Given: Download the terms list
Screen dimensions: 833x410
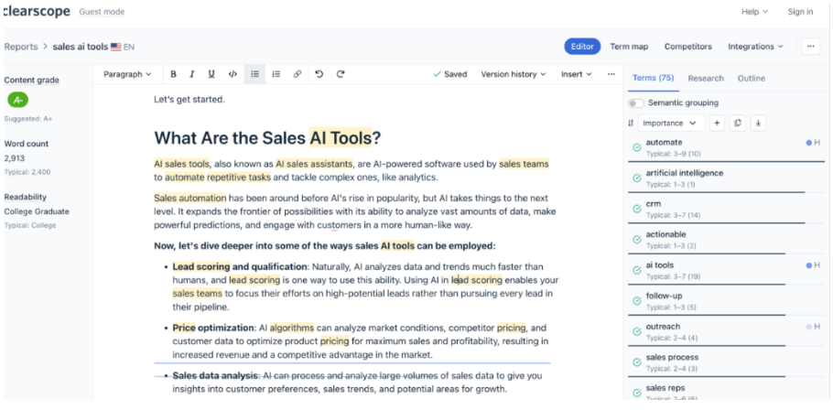Looking at the screenshot, I should pos(758,123).
